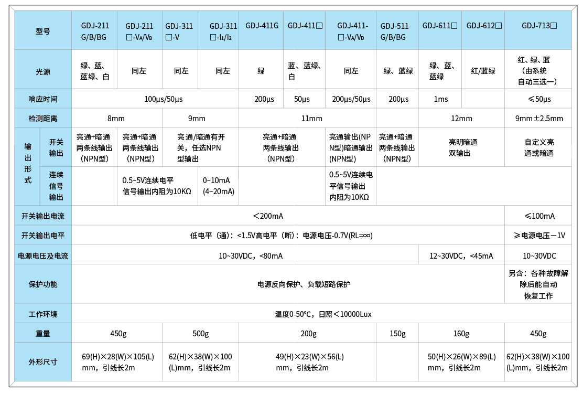This screenshot has width=583, height=394.
Task: Click the 型号 header cell
Action: [x=43, y=31]
